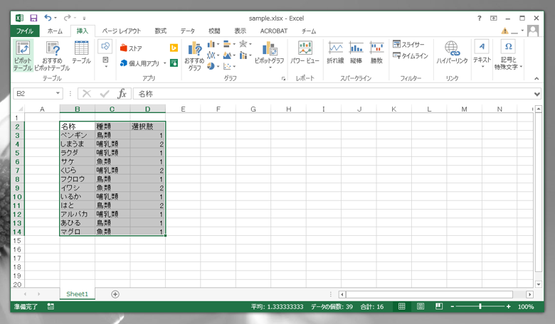Viewport: 555px width, 324px height.
Task: Open the Charts group dialog launcher
Action: pos(283,79)
